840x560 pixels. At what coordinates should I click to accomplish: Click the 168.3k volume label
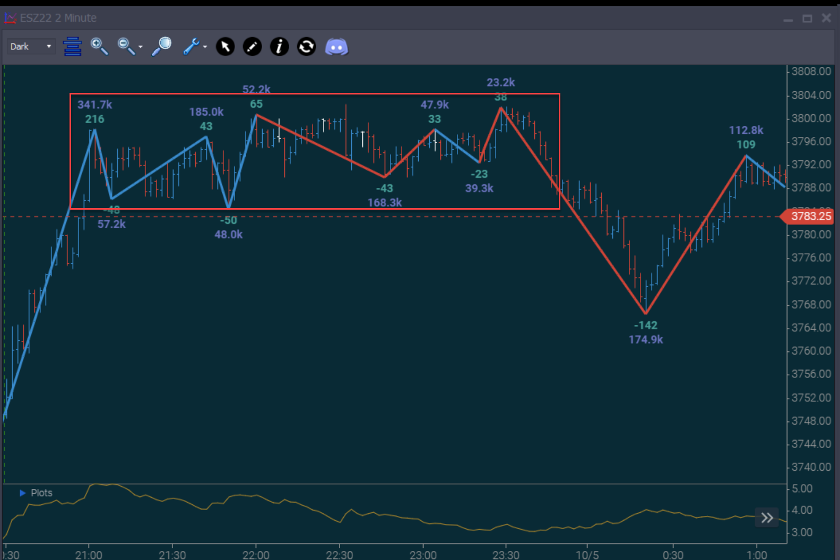point(385,203)
